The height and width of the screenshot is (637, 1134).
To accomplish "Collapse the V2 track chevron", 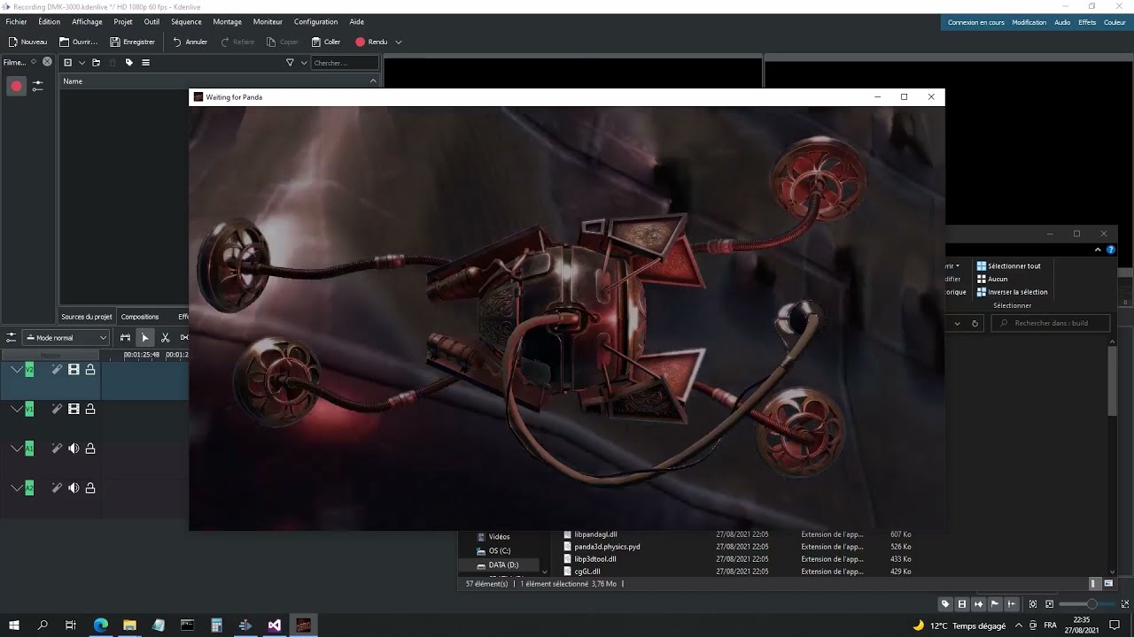I will pyautogui.click(x=16, y=370).
